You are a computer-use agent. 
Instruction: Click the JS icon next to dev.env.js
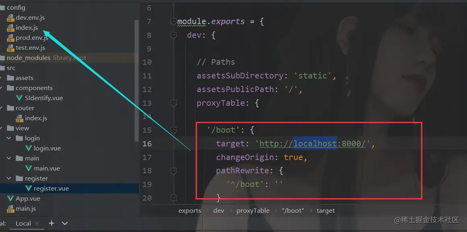(x=11, y=18)
